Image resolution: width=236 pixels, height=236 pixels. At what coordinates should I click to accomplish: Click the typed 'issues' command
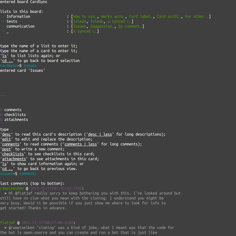tap(30, 66)
